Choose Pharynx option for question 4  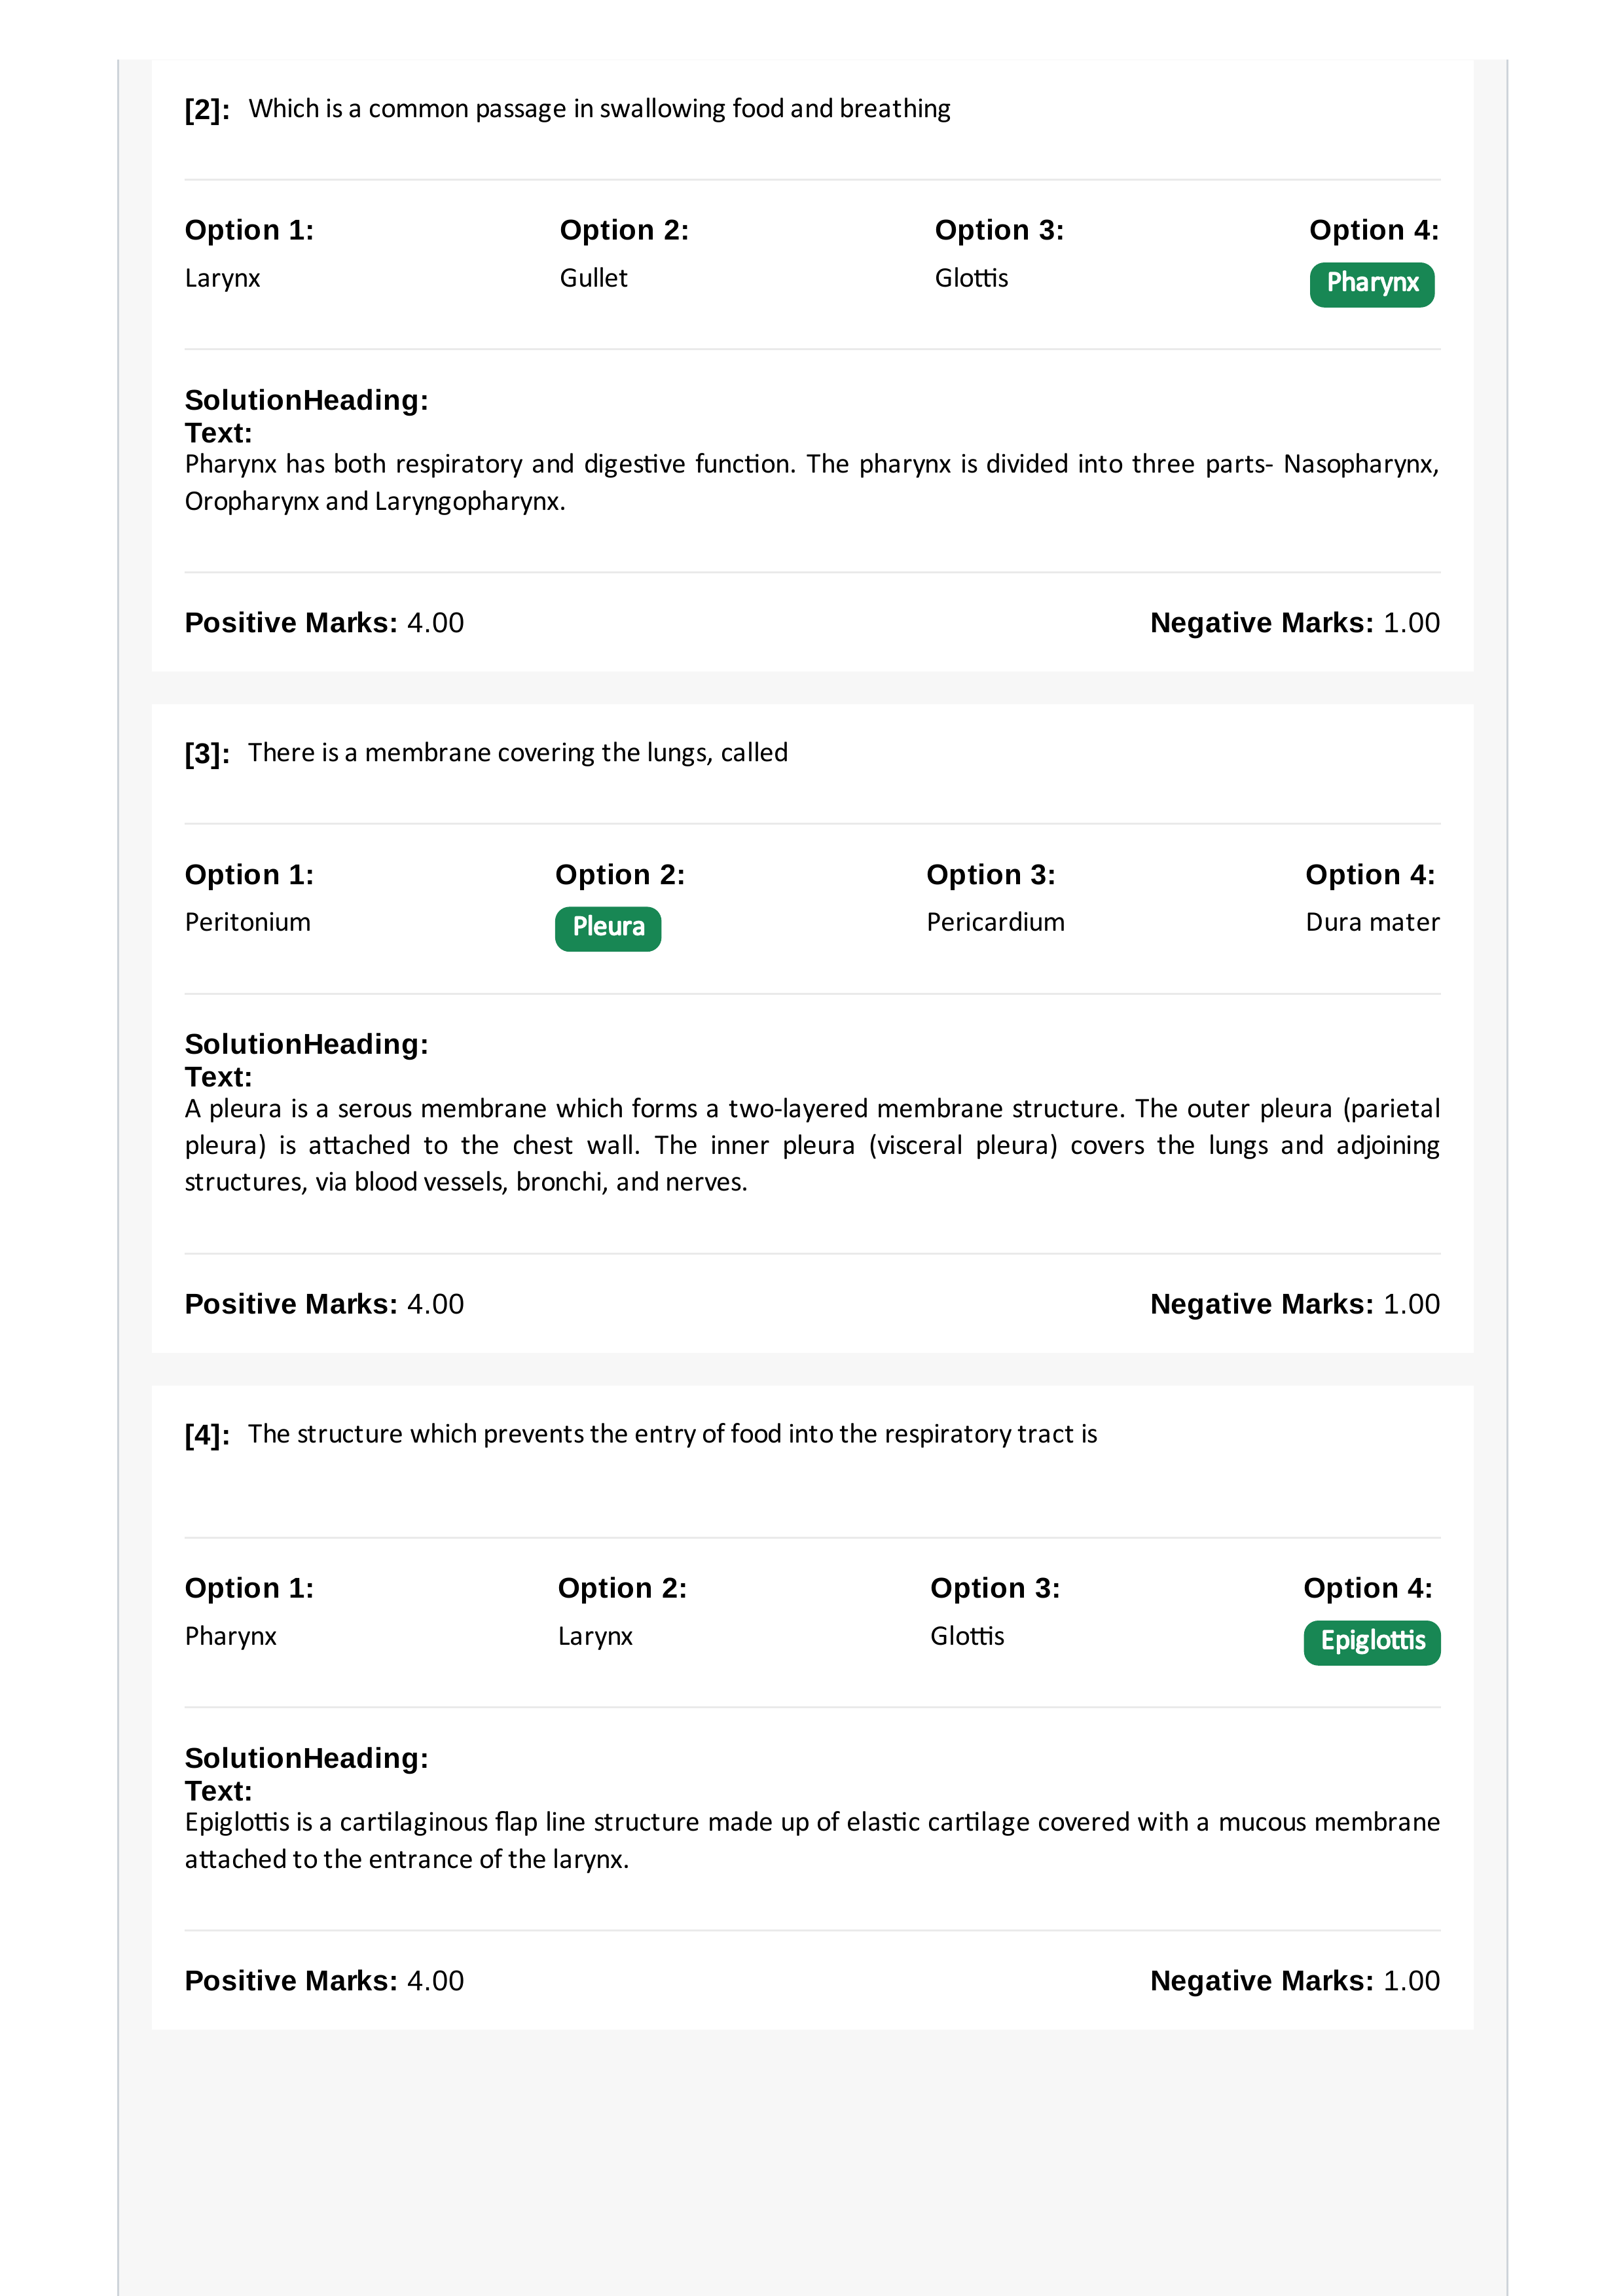tap(230, 1636)
